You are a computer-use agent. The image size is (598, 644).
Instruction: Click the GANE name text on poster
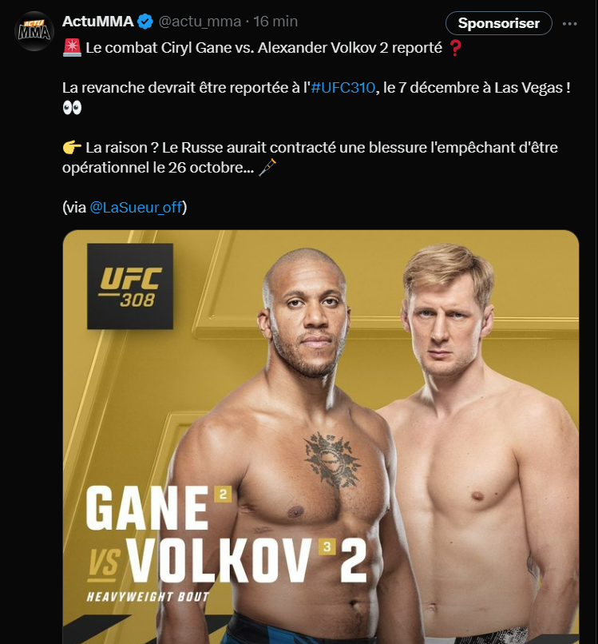coord(148,508)
